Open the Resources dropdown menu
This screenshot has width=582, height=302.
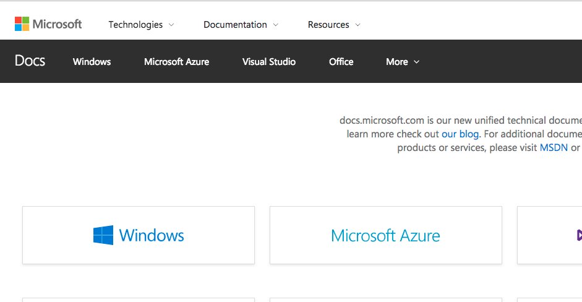tap(334, 25)
